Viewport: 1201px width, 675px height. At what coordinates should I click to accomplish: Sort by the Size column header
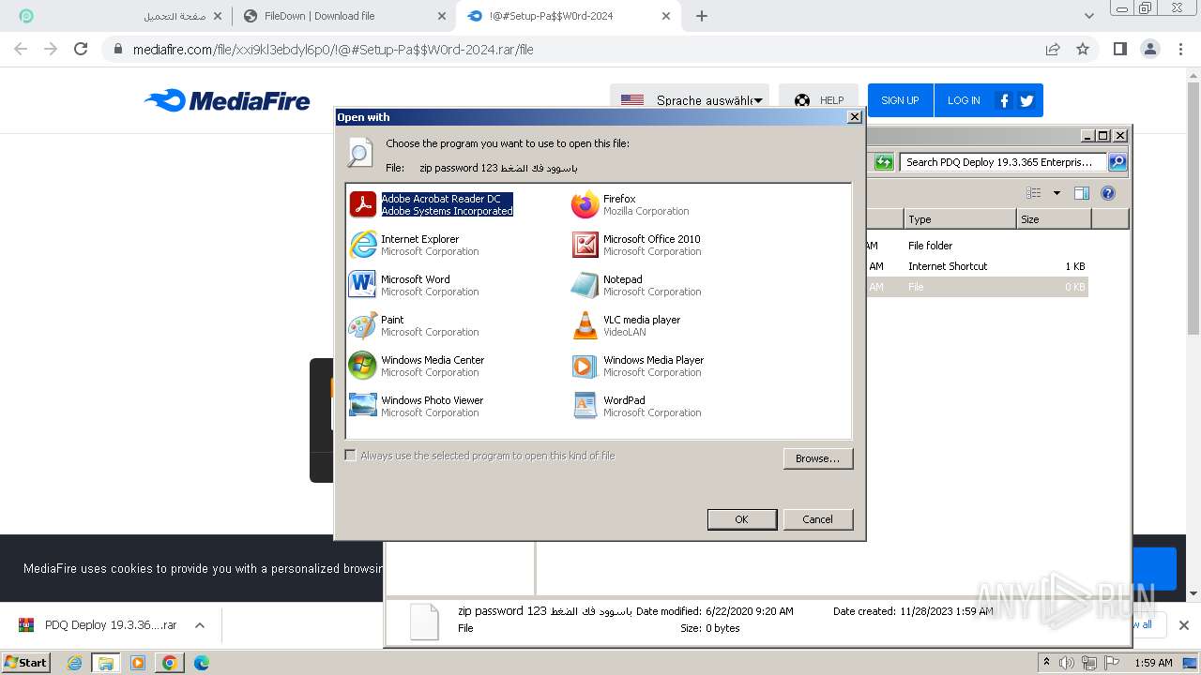tap(1054, 219)
